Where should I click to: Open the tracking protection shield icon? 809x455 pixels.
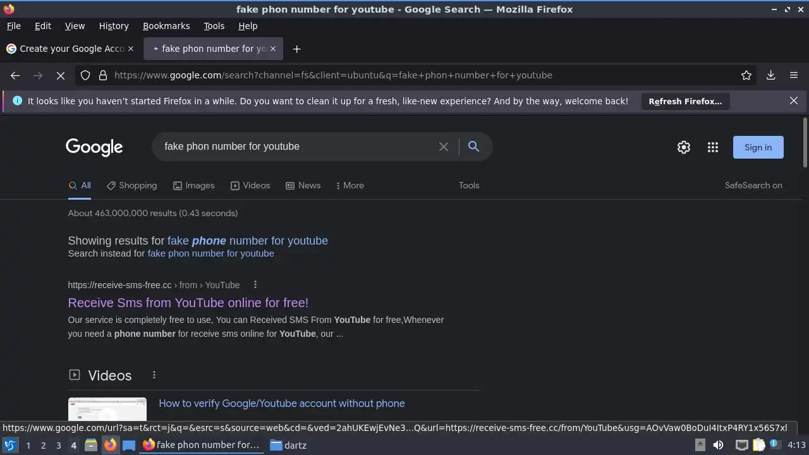(85, 75)
